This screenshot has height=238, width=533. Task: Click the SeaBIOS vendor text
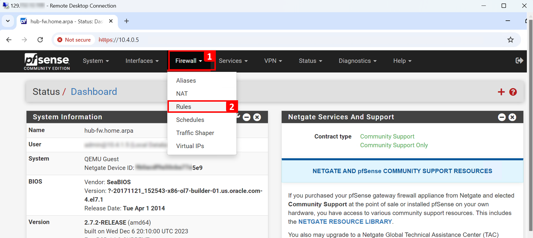tap(119, 182)
